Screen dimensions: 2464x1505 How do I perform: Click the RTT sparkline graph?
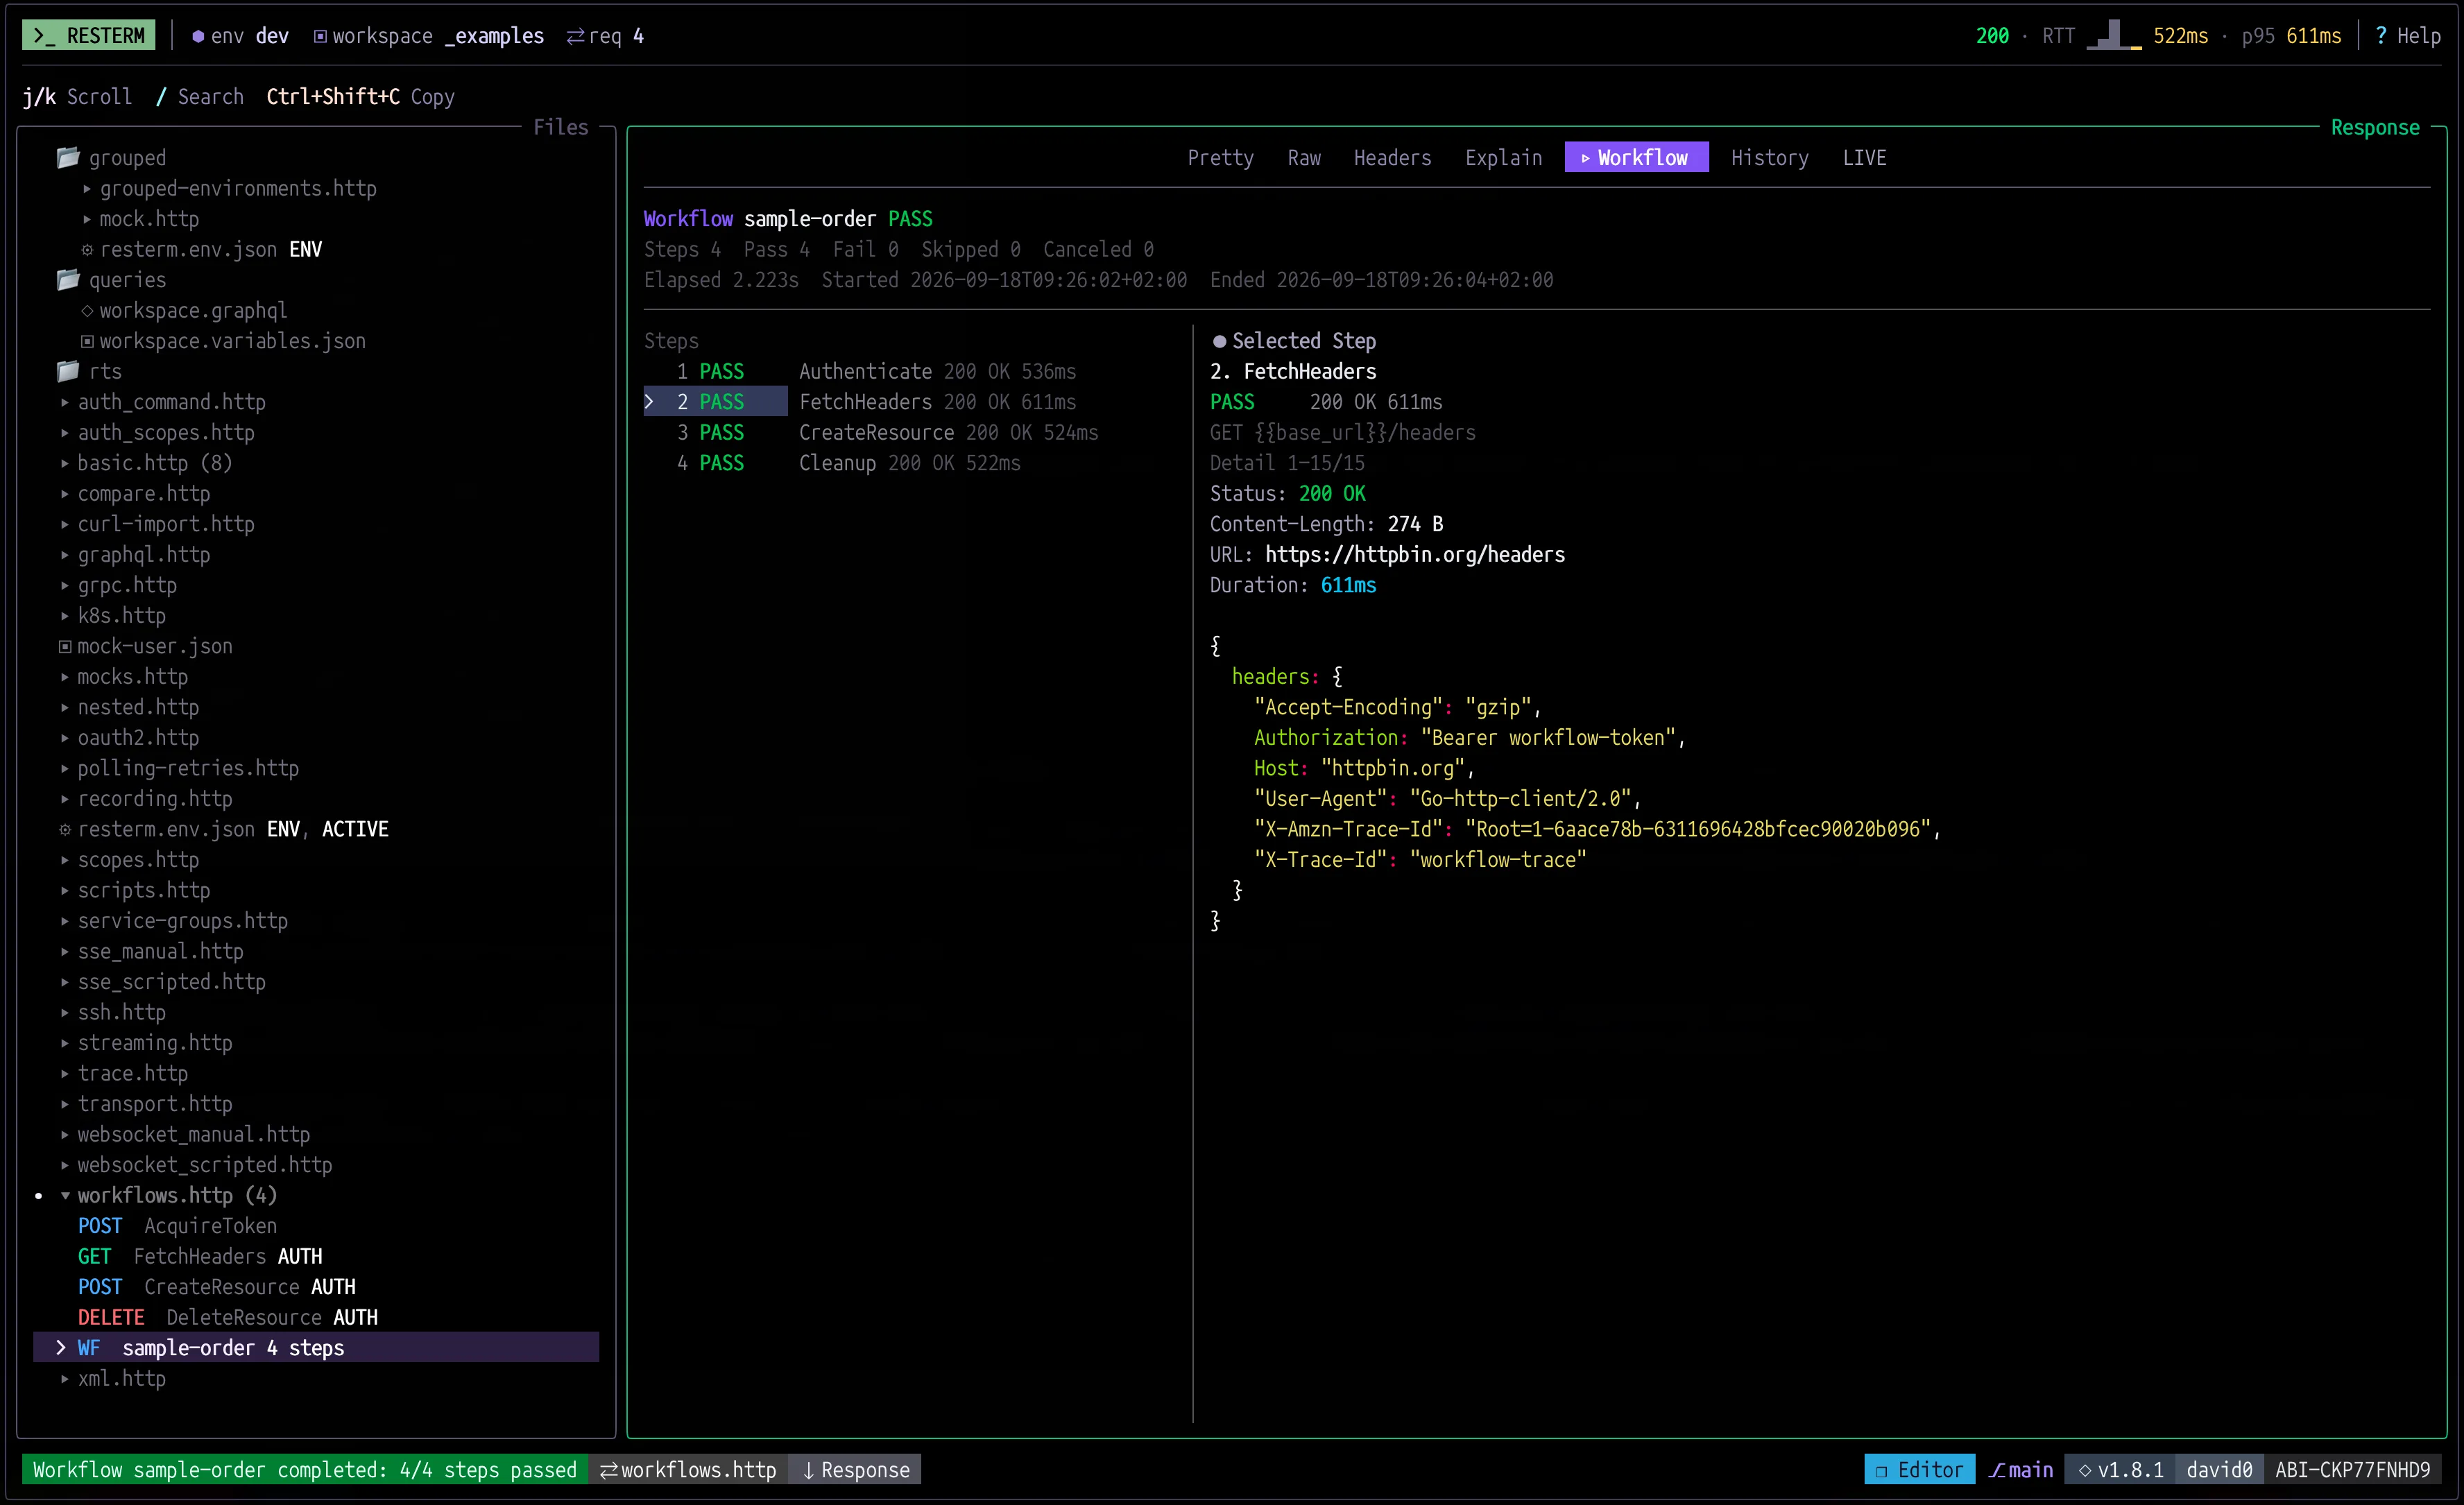click(2113, 36)
